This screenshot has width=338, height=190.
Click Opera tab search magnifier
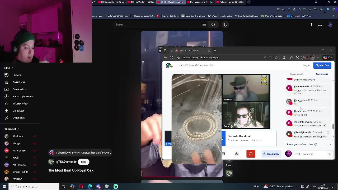(316, 2)
